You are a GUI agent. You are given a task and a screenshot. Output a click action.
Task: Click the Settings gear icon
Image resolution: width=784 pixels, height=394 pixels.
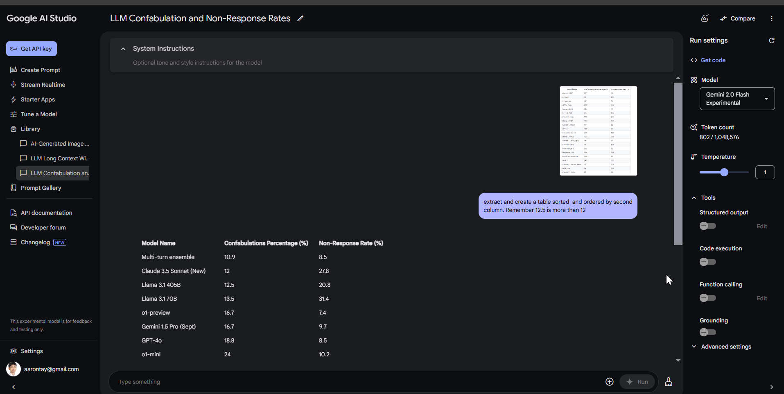(x=14, y=351)
